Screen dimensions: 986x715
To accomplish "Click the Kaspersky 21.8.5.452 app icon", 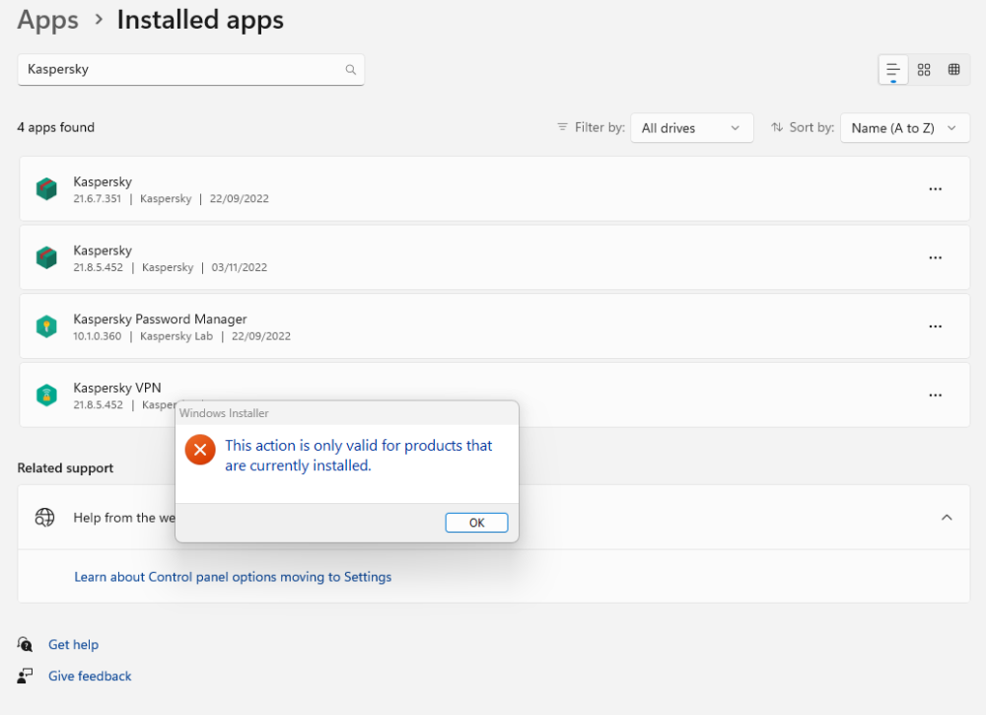I will click(x=46, y=257).
